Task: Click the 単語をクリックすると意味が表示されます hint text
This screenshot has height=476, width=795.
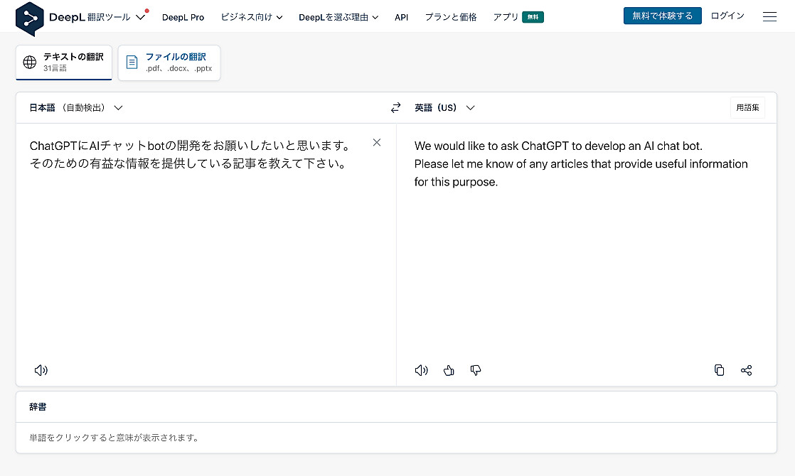Action: (x=114, y=438)
